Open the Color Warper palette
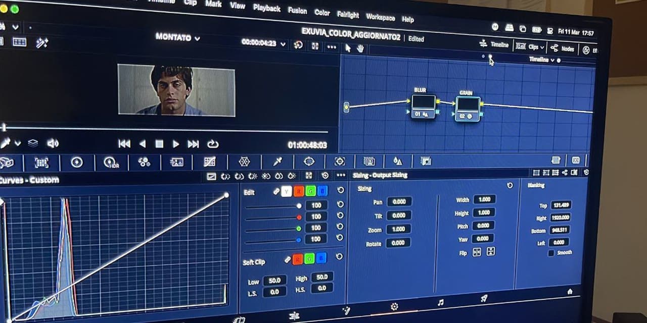Screen dimensions: 647x323 pos(245,162)
